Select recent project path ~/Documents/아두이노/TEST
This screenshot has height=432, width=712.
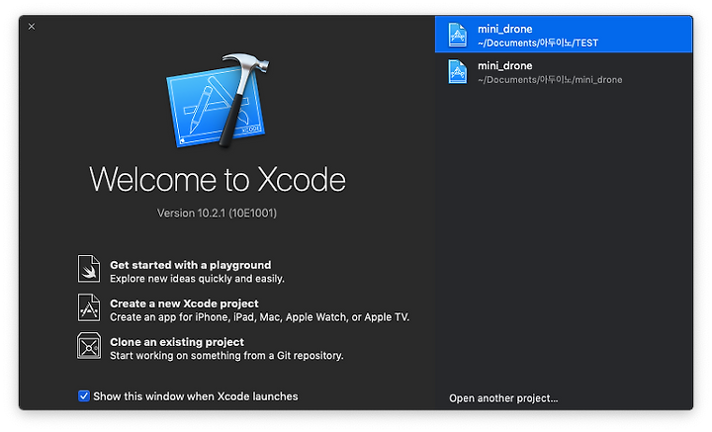pyautogui.click(x=538, y=43)
